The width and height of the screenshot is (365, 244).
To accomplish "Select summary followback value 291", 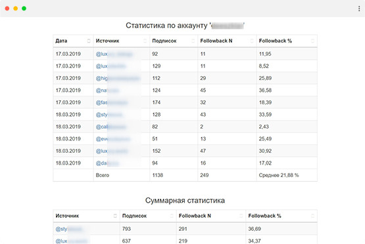I will 183,229.
